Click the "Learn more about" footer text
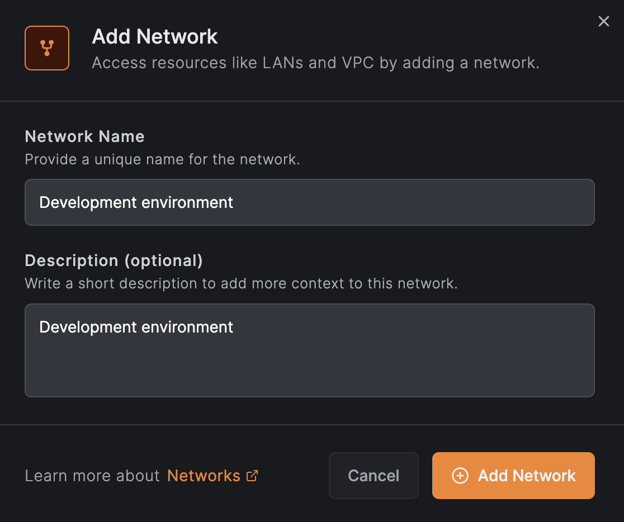The height and width of the screenshot is (522, 624). [x=92, y=476]
